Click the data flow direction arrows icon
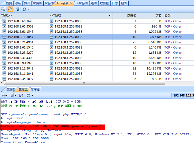Viewport: 194px width, 143px height. tap(4, 95)
